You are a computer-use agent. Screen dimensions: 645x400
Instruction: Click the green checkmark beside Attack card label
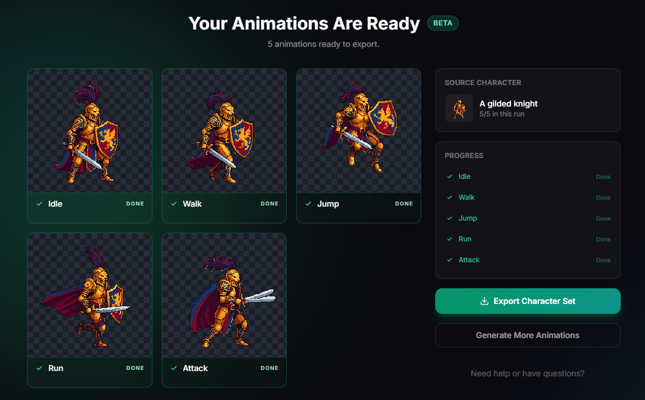173,368
